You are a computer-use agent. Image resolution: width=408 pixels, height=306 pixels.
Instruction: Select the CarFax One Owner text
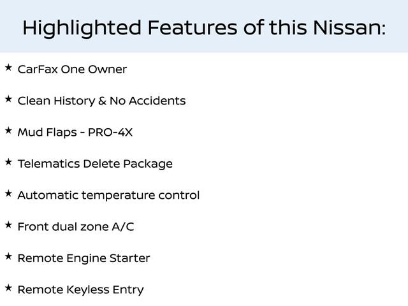pos(72,69)
